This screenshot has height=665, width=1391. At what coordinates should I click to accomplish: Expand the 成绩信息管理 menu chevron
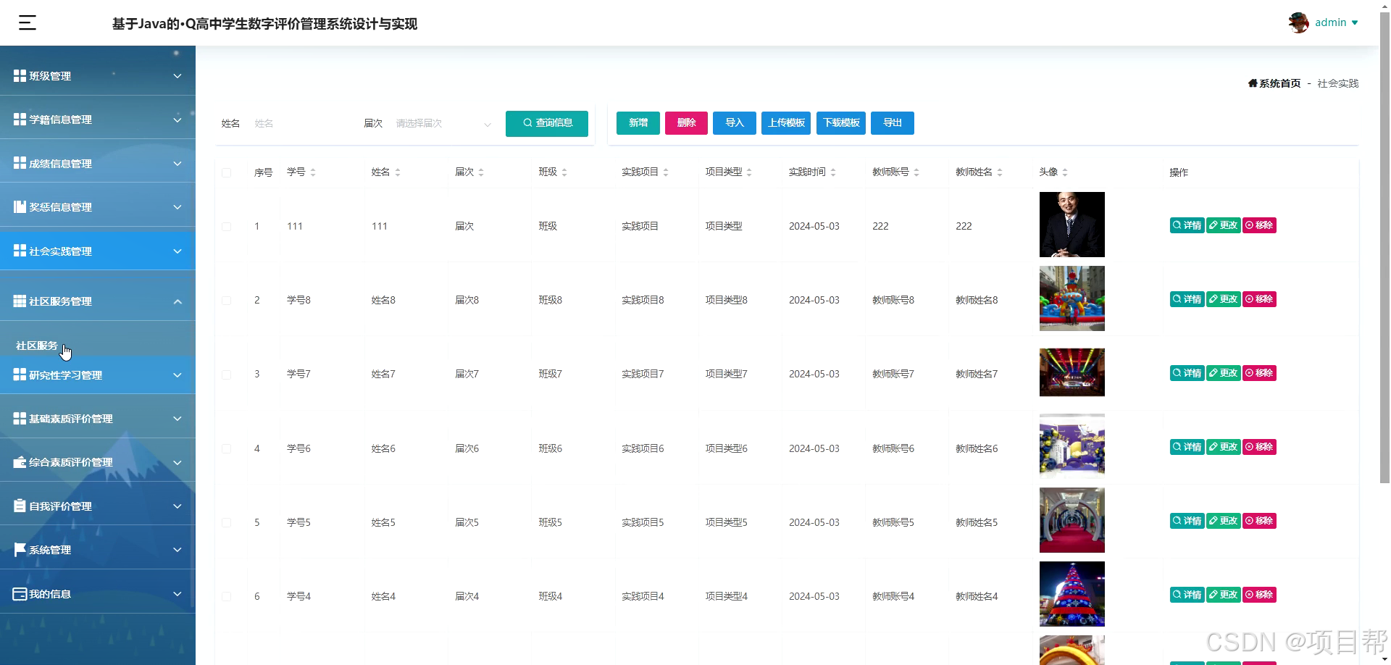pyautogui.click(x=177, y=164)
